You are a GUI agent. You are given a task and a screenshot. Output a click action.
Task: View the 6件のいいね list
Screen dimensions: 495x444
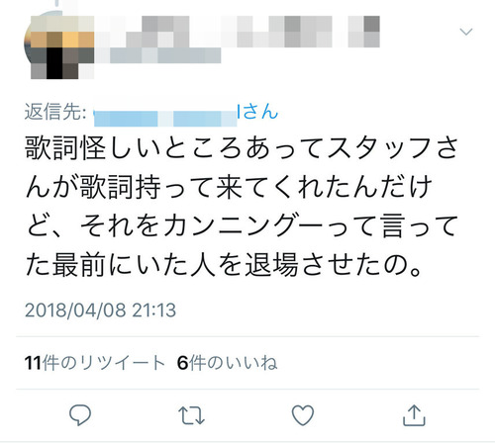tap(227, 363)
